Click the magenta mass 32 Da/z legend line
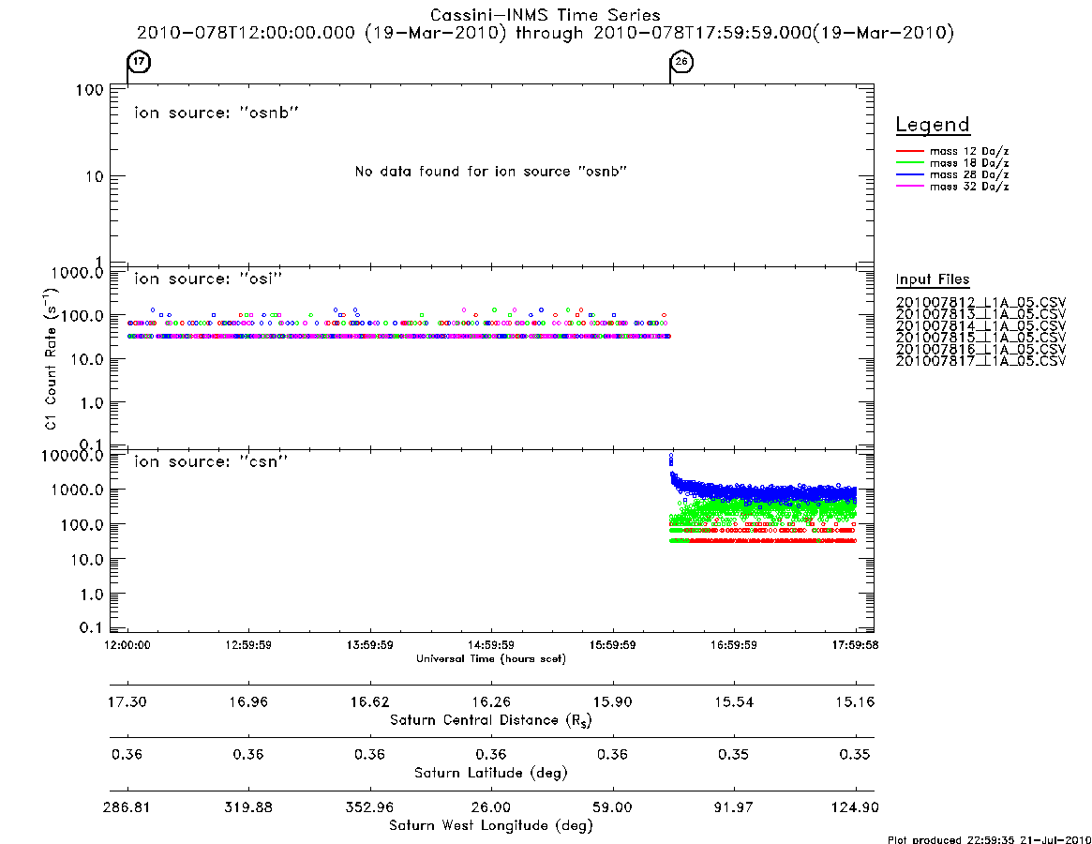Image resolution: width=1092 pixels, height=844 pixels. (x=909, y=186)
